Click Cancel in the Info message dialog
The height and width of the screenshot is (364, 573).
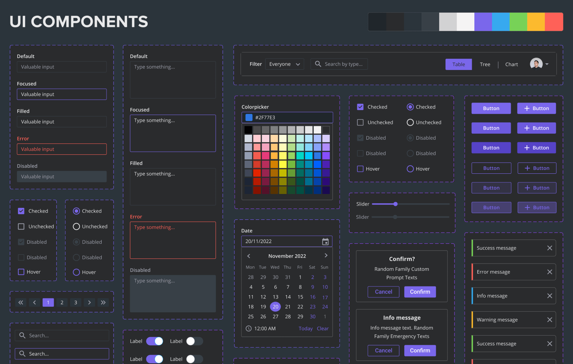coord(384,351)
